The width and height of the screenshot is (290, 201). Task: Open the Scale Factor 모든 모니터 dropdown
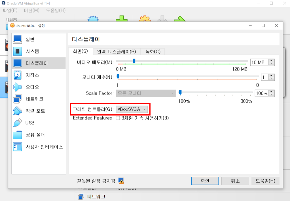[x=146, y=93]
